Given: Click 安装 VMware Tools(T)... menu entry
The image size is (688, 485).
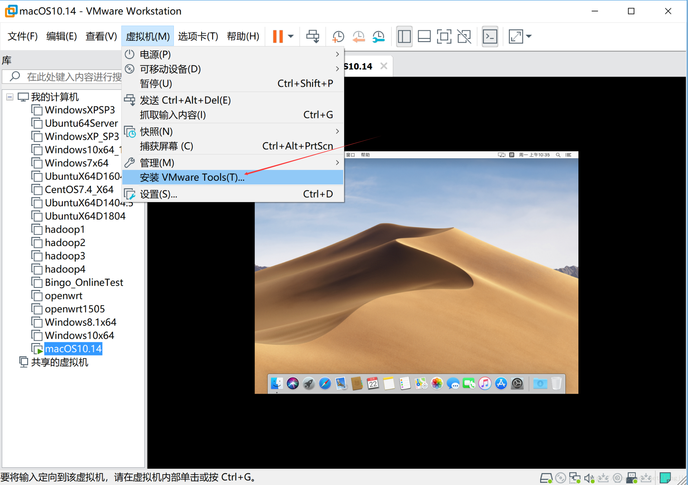Looking at the screenshot, I should (x=233, y=177).
